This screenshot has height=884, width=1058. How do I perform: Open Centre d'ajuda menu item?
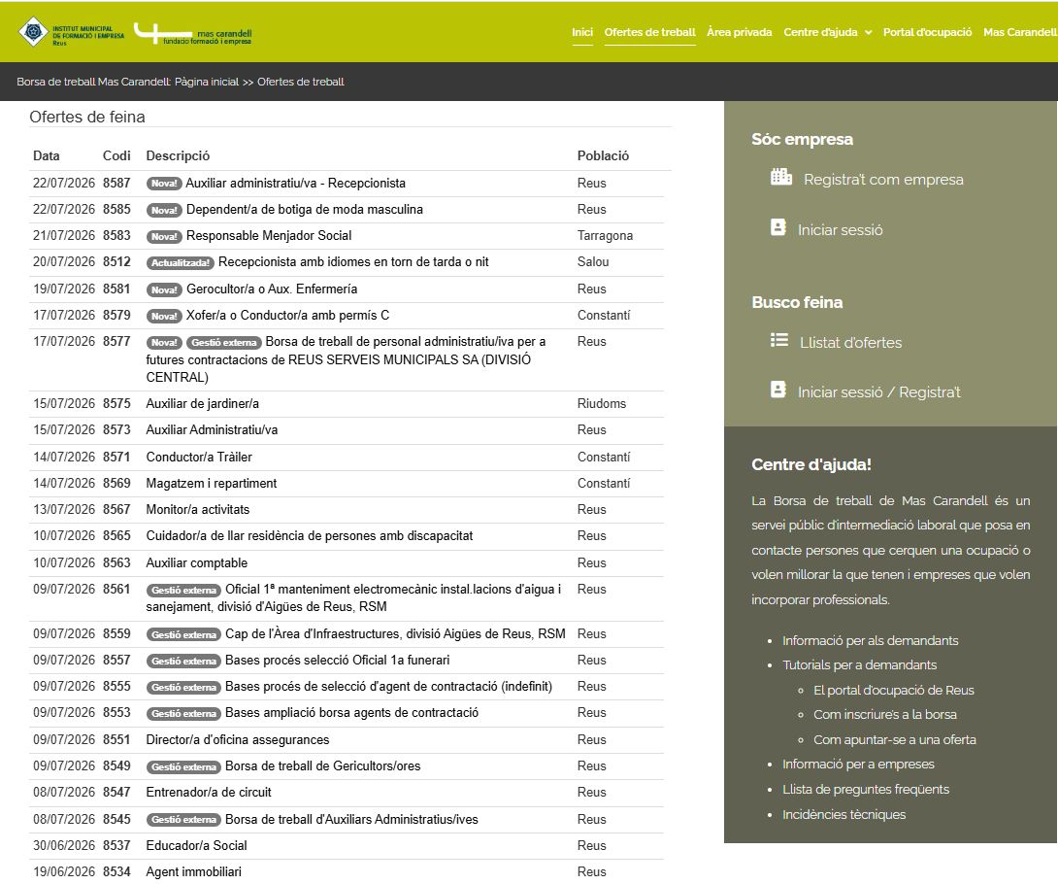click(820, 32)
